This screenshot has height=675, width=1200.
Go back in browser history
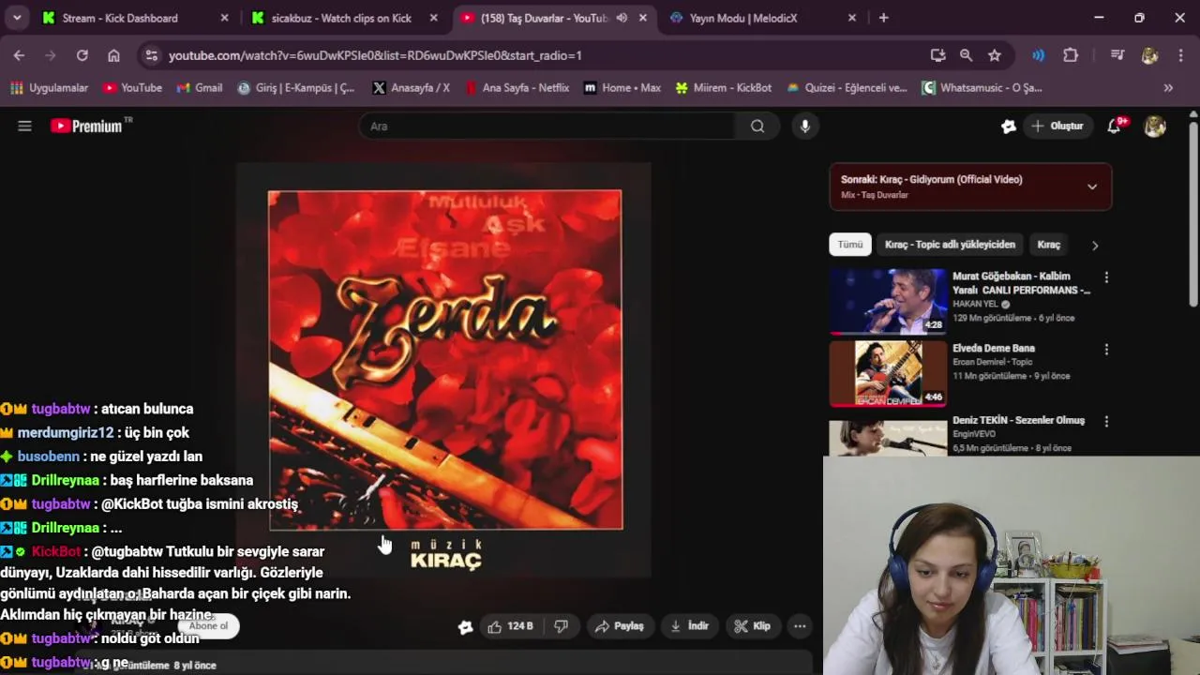tap(19, 55)
